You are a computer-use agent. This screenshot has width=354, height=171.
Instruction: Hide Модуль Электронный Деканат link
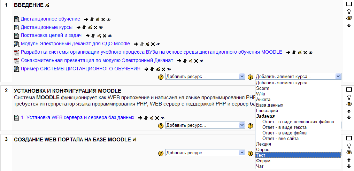tap(159, 44)
